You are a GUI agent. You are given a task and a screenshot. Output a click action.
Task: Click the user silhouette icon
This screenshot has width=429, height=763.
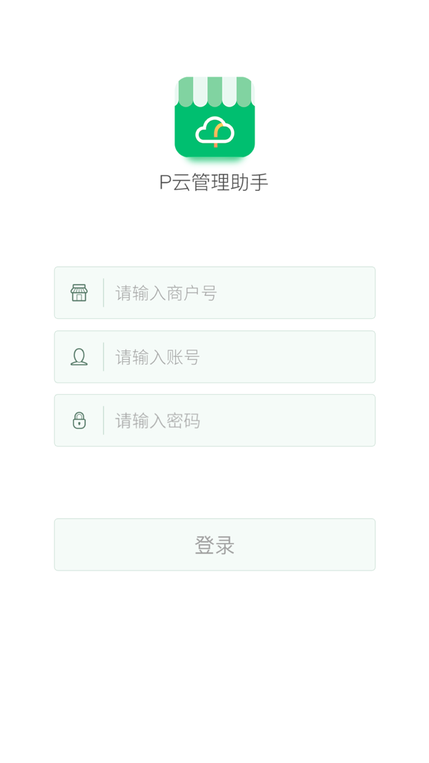point(79,356)
